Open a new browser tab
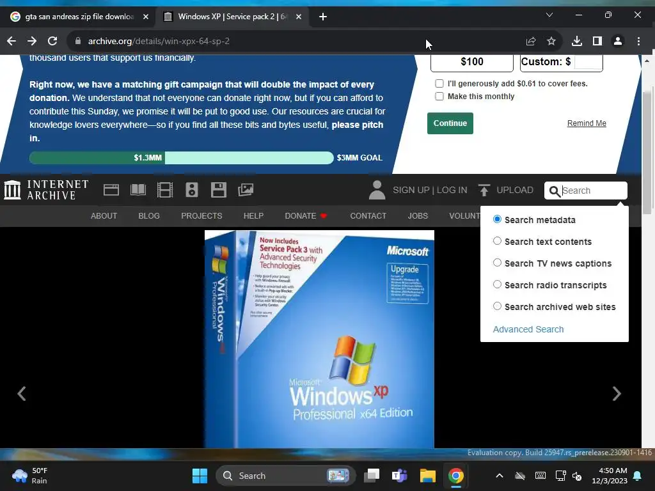This screenshot has height=491, width=655. tap(323, 17)
